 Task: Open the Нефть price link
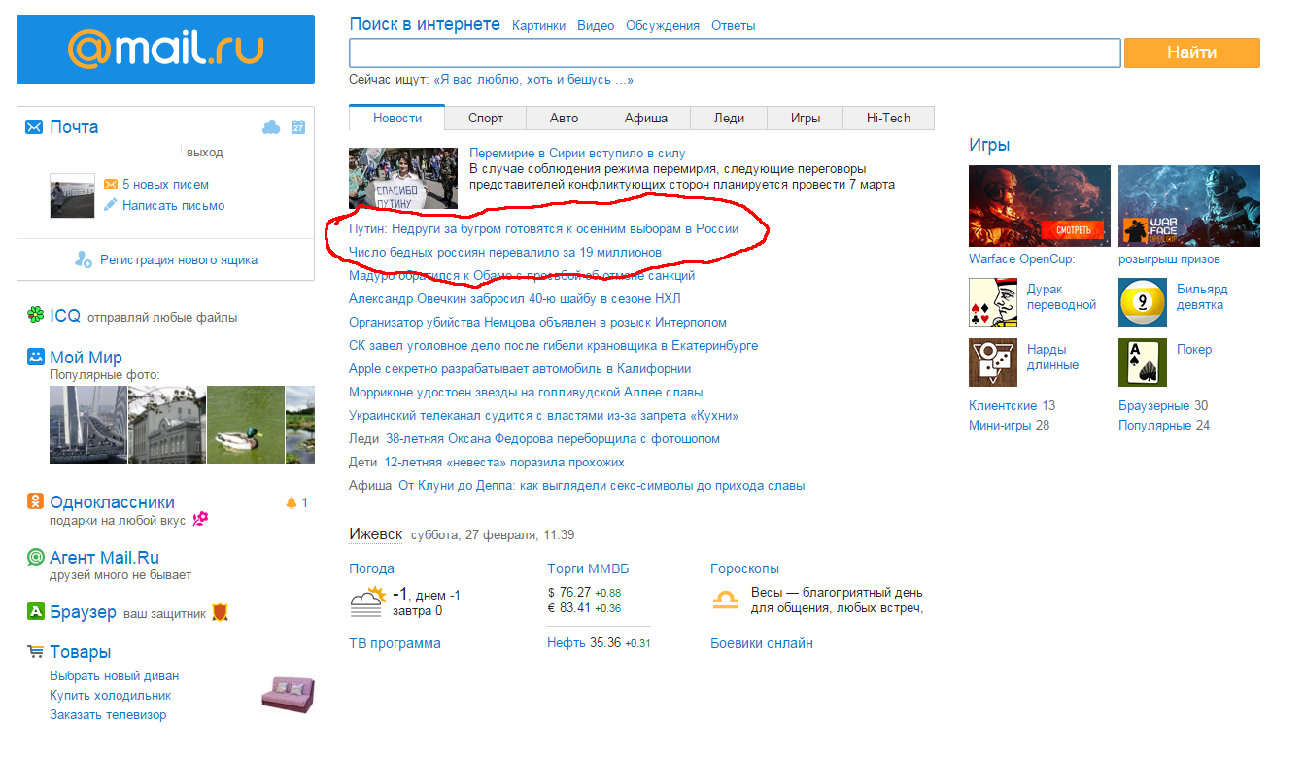tap(567, 643)
